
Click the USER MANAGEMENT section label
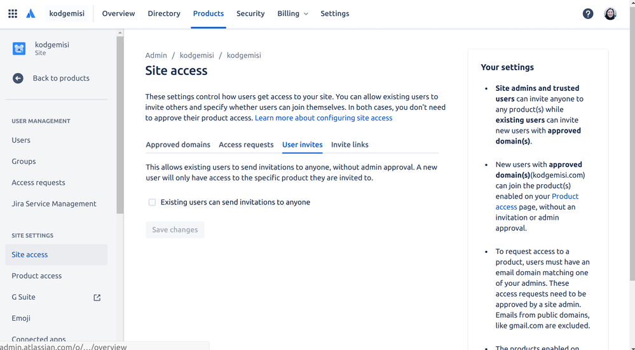tap(41, 121)
